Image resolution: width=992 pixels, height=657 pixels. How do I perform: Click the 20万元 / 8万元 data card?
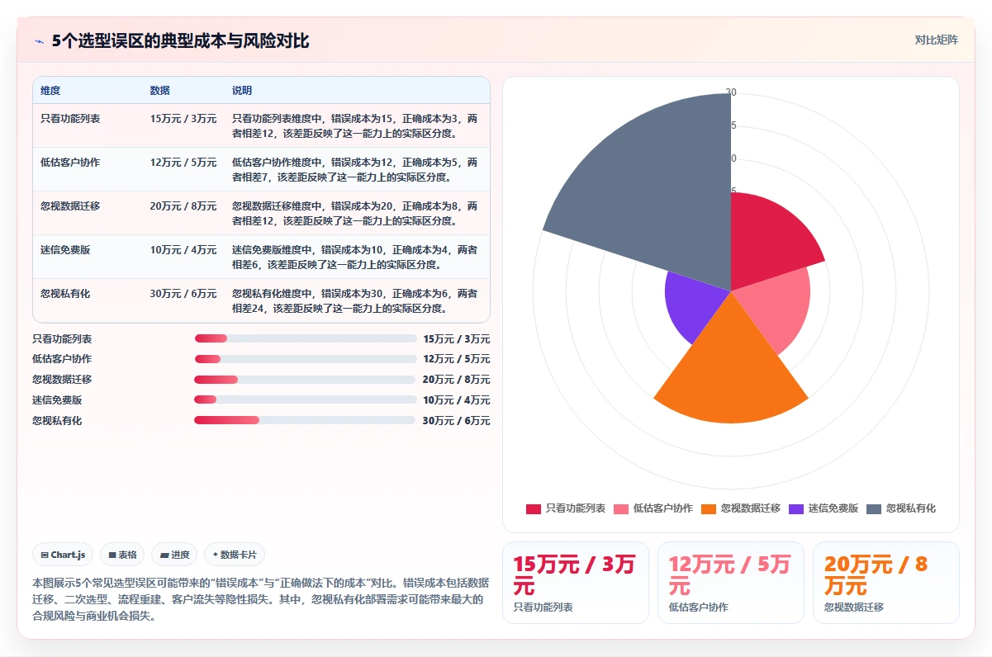[x=886, y=583]
